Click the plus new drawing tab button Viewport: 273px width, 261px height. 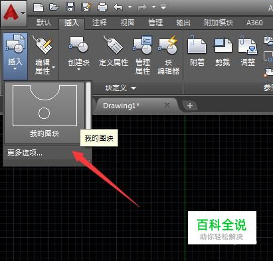click(190, 106)
